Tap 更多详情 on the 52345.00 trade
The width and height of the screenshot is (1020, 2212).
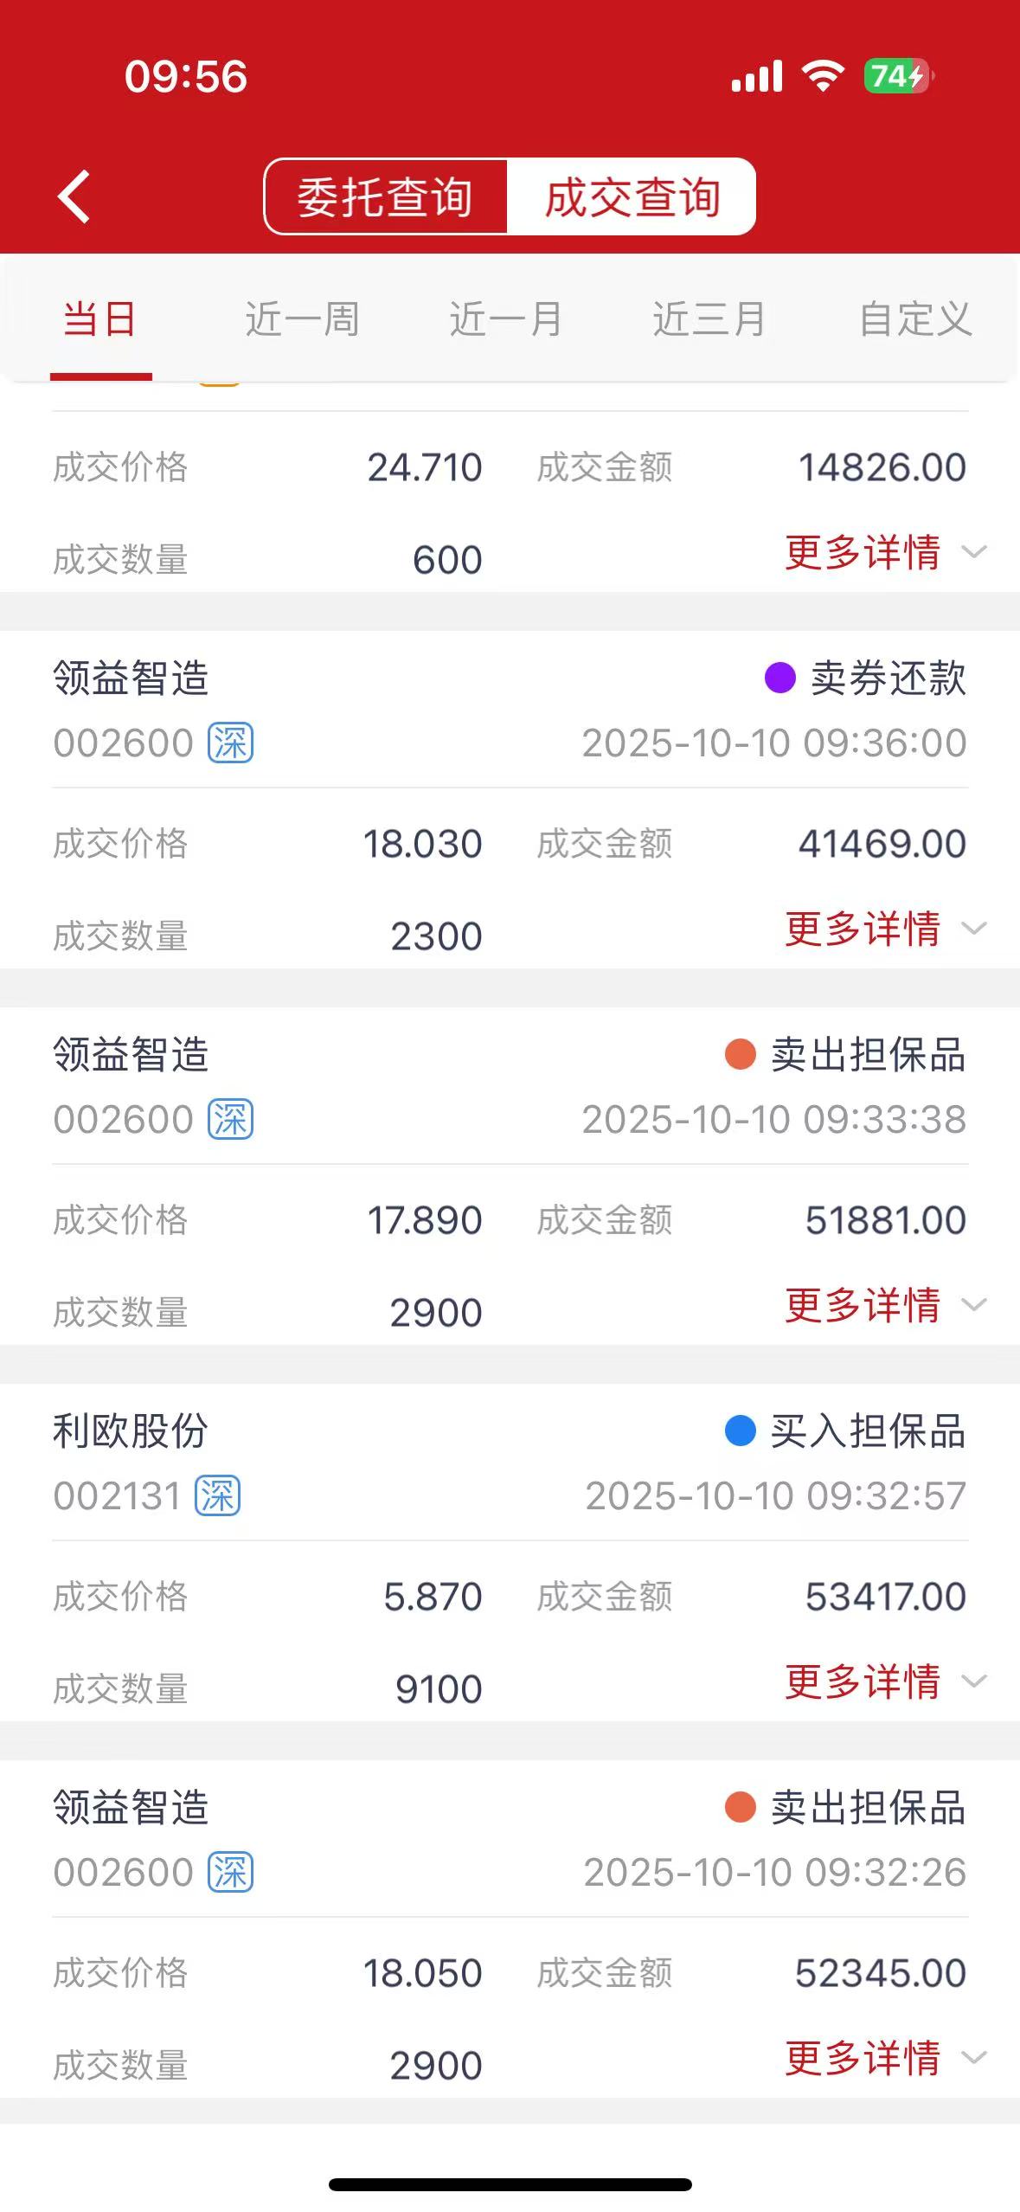click(884, 2058)
